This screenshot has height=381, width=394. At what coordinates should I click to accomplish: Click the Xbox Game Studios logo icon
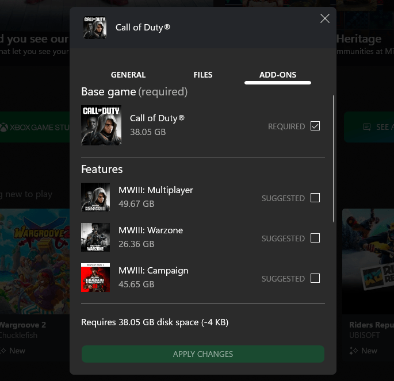[4, 128]
